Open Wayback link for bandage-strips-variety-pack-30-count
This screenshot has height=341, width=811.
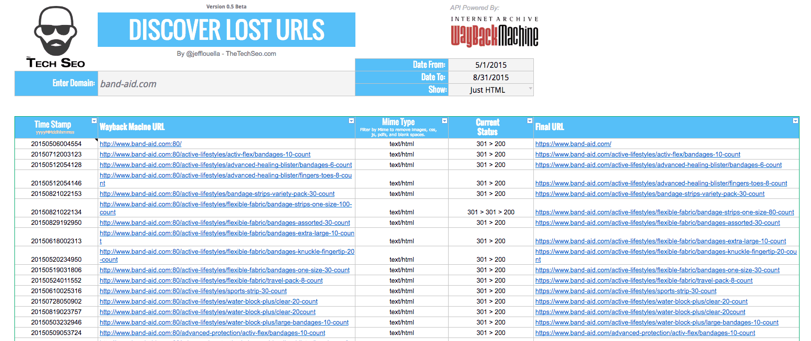217,194
